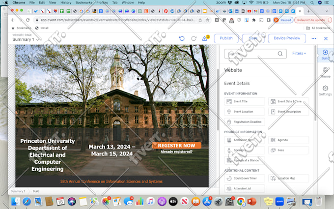Open the Profiles menu
This screenshot has height=209, width=334.
pyautogui.click(x=102, y=2)
